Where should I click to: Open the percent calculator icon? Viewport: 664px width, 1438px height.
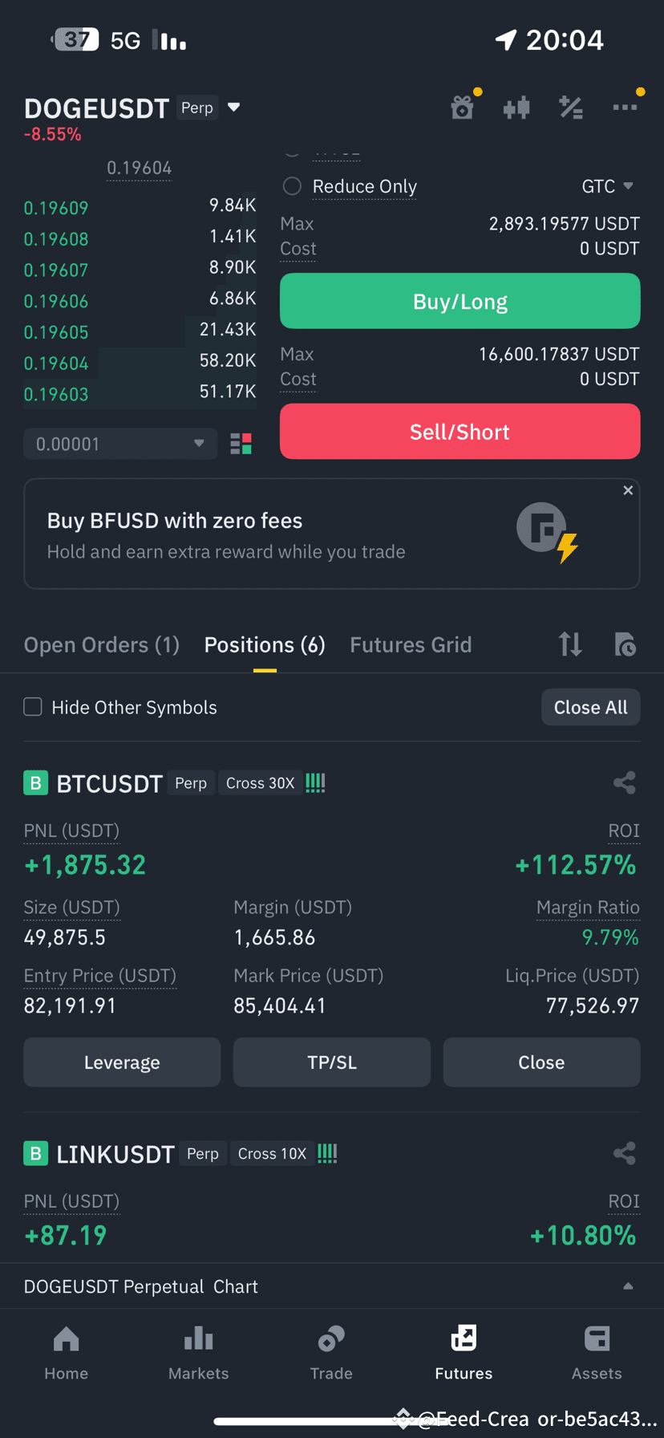[x=571, y=107]
